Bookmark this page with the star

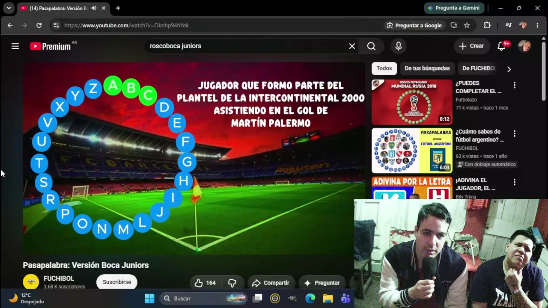click(467, 25)
